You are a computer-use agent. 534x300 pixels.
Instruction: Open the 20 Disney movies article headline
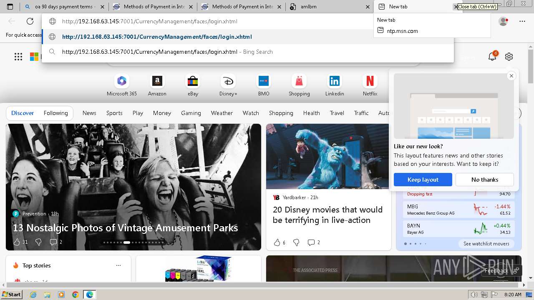click(x=327, y=215)
